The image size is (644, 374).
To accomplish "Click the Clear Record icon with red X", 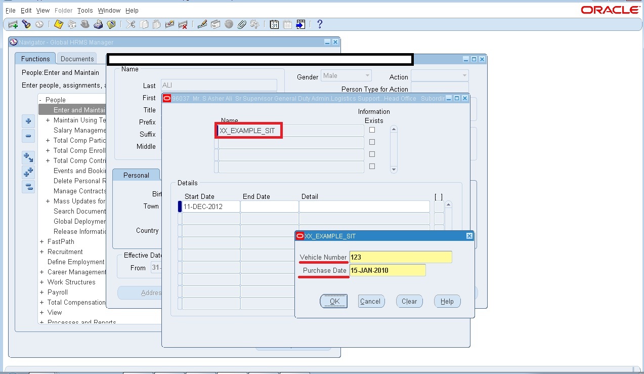I will pyautogui.click(x=183, y=24).
